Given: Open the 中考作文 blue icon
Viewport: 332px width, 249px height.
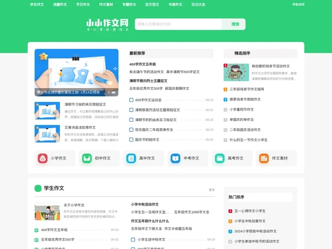Looking at the screenshot, I should pos(175,158).
